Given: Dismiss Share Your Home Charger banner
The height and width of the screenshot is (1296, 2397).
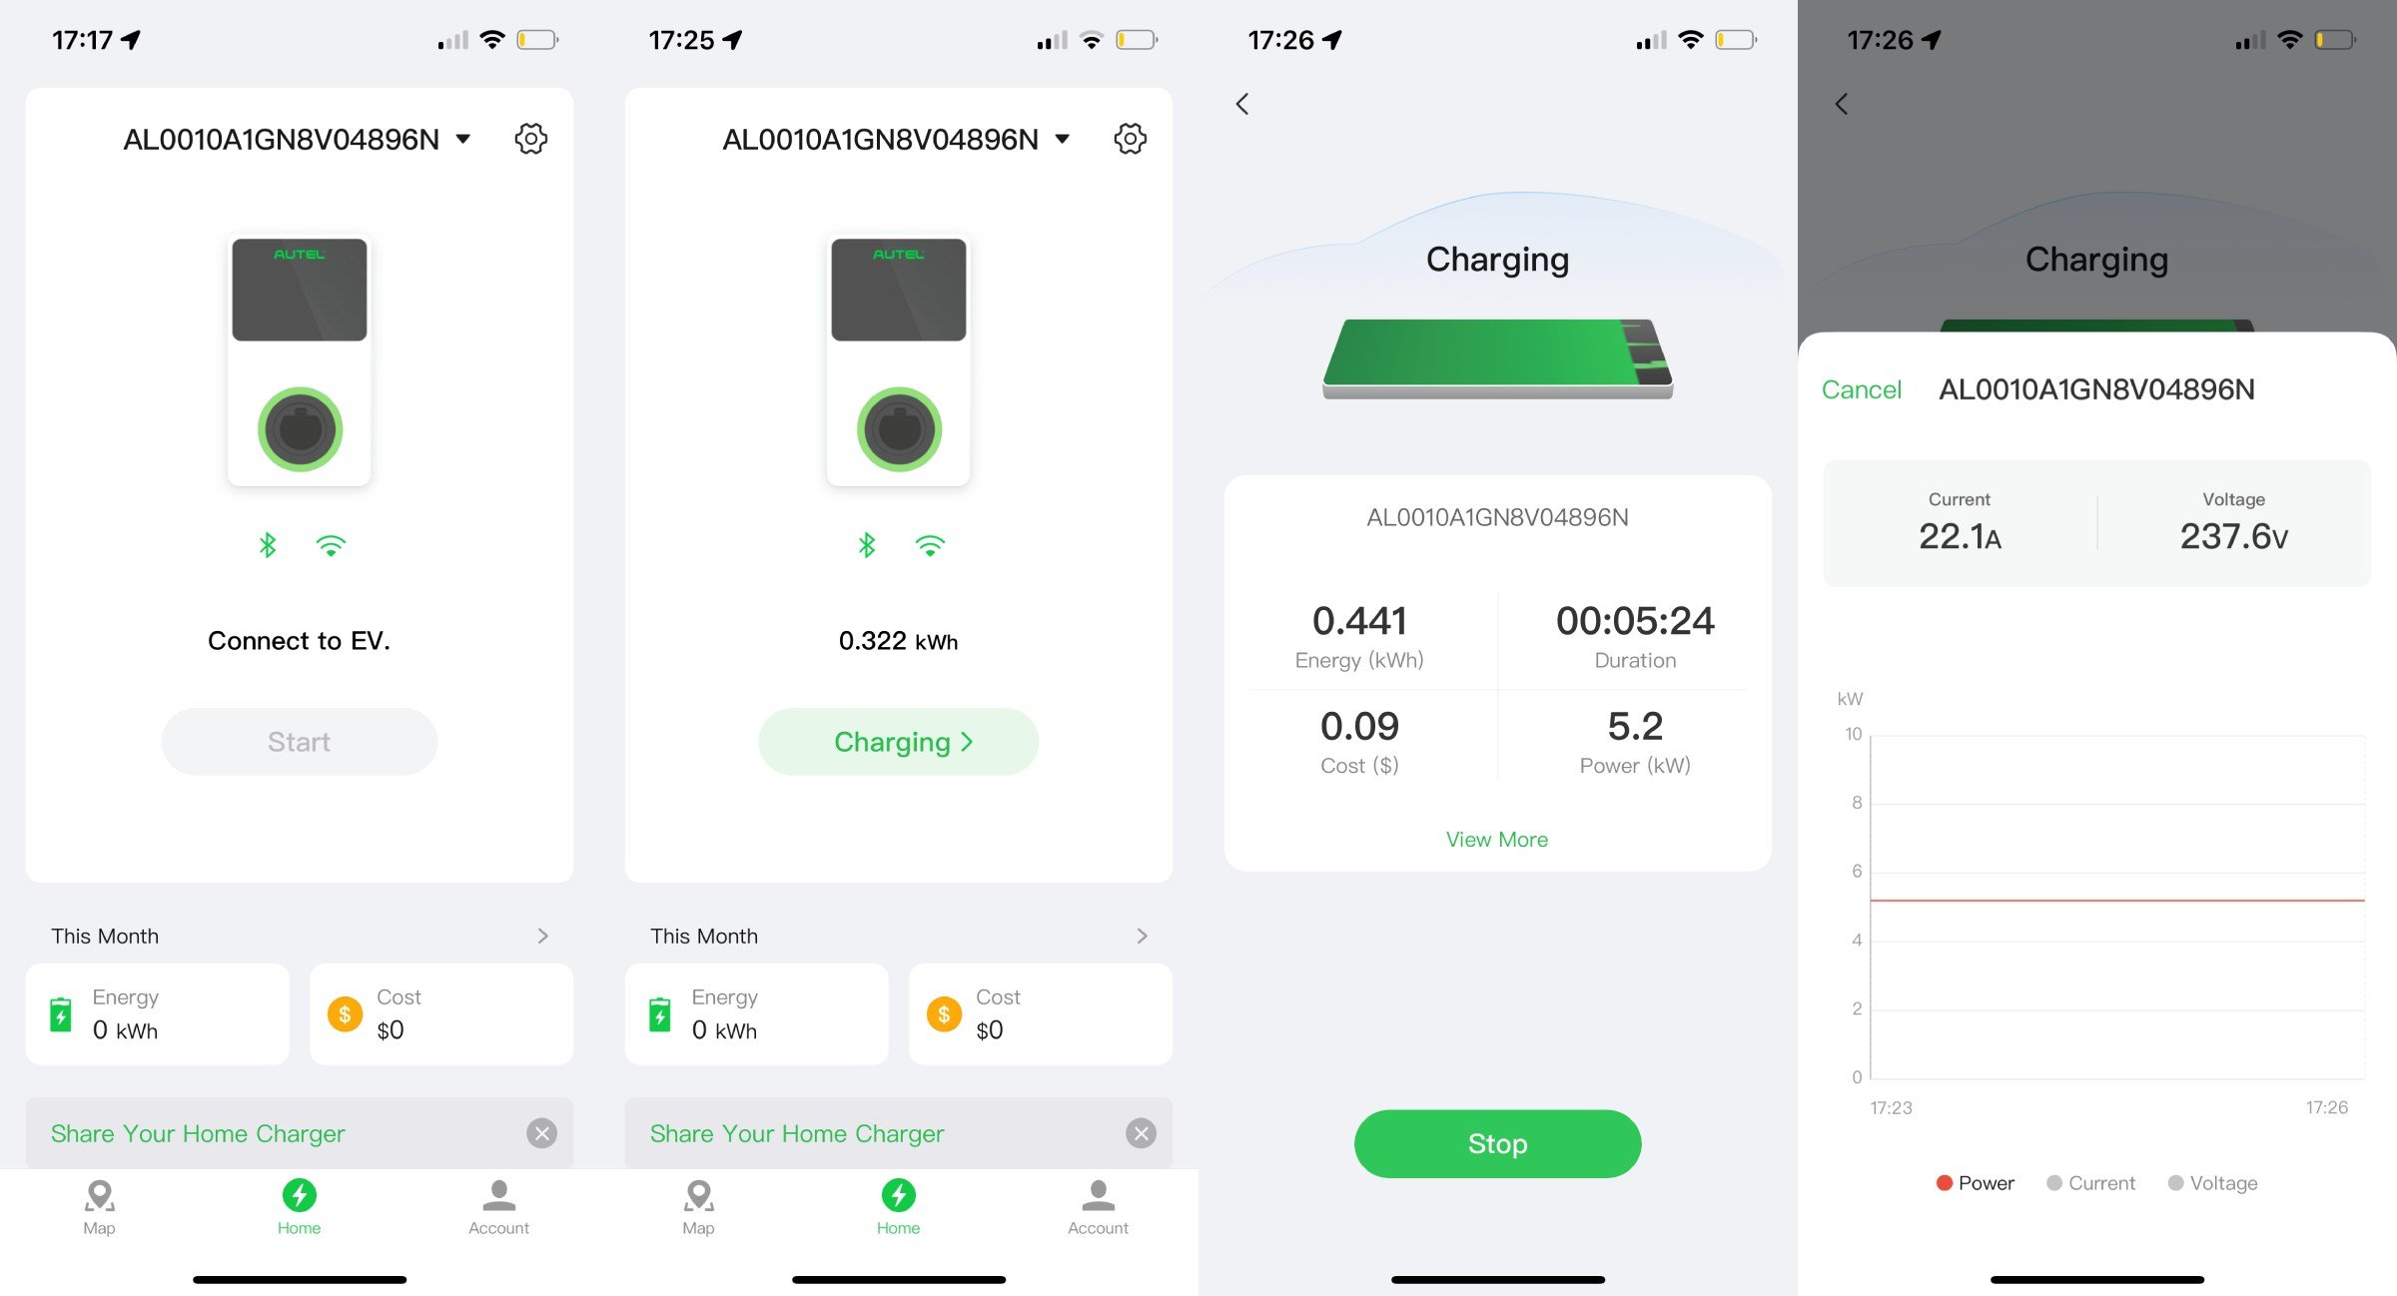Looking at the screenshot, I should coord(541,1133).
